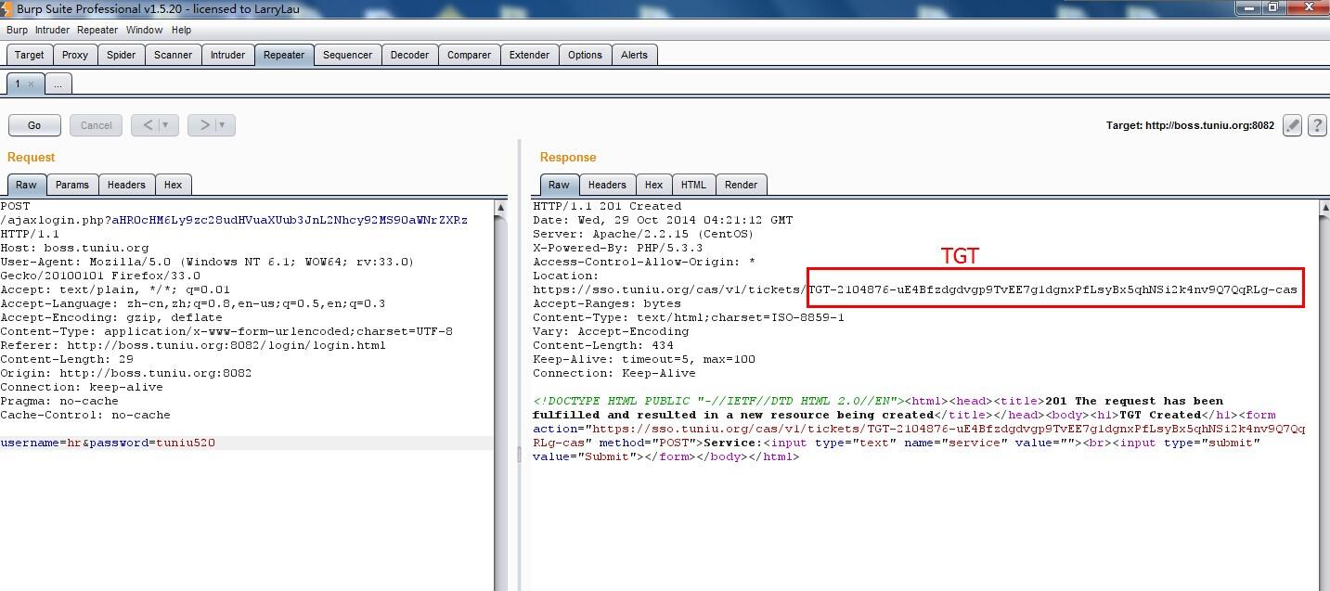Select the Repeater tool tab
Screen dimensions: 1330x591
[284, 55]
